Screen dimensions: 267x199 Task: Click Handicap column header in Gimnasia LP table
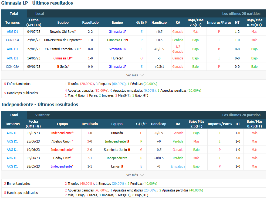coord(159,23)
